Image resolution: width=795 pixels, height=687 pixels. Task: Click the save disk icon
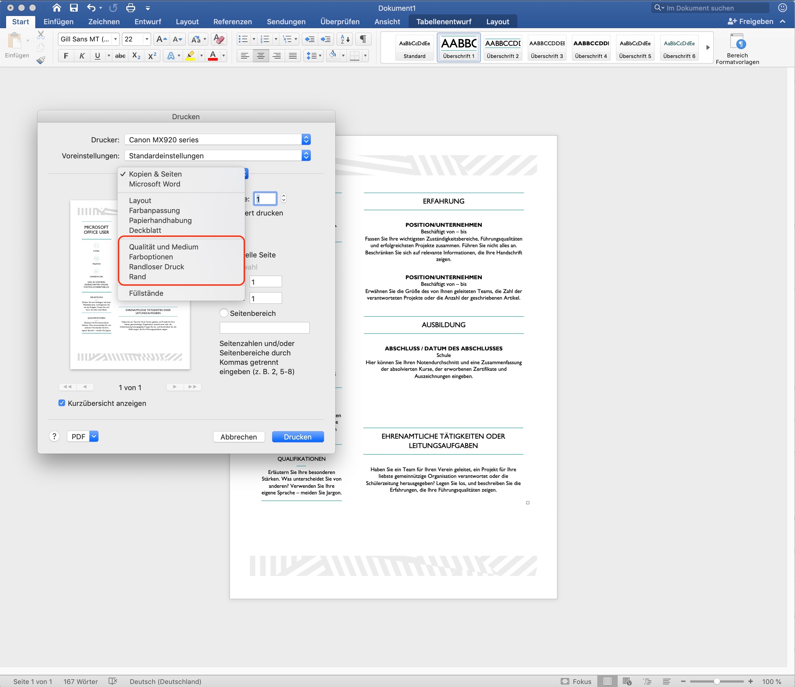tap(74, 8)
